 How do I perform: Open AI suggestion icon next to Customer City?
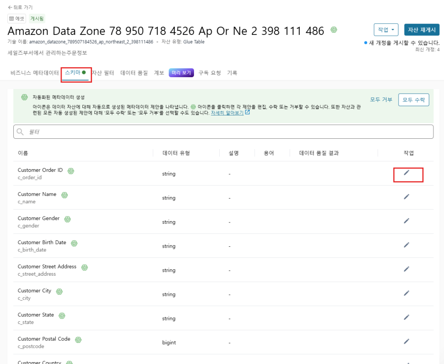click(59, 291)
